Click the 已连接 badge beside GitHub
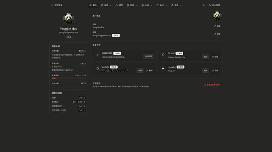This screenshot has height=152, width=272. pyautogui.click(x=179, y=53)
